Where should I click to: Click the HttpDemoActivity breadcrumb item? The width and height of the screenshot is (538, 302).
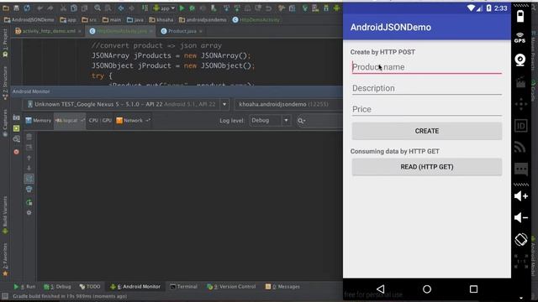point(256,20)
